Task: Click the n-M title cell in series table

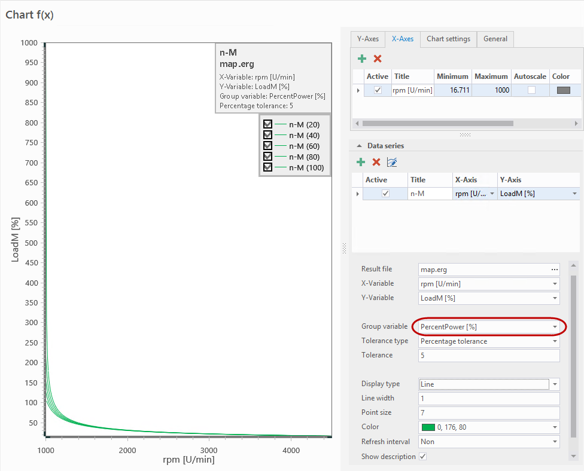Action: [x=430, y=194]
